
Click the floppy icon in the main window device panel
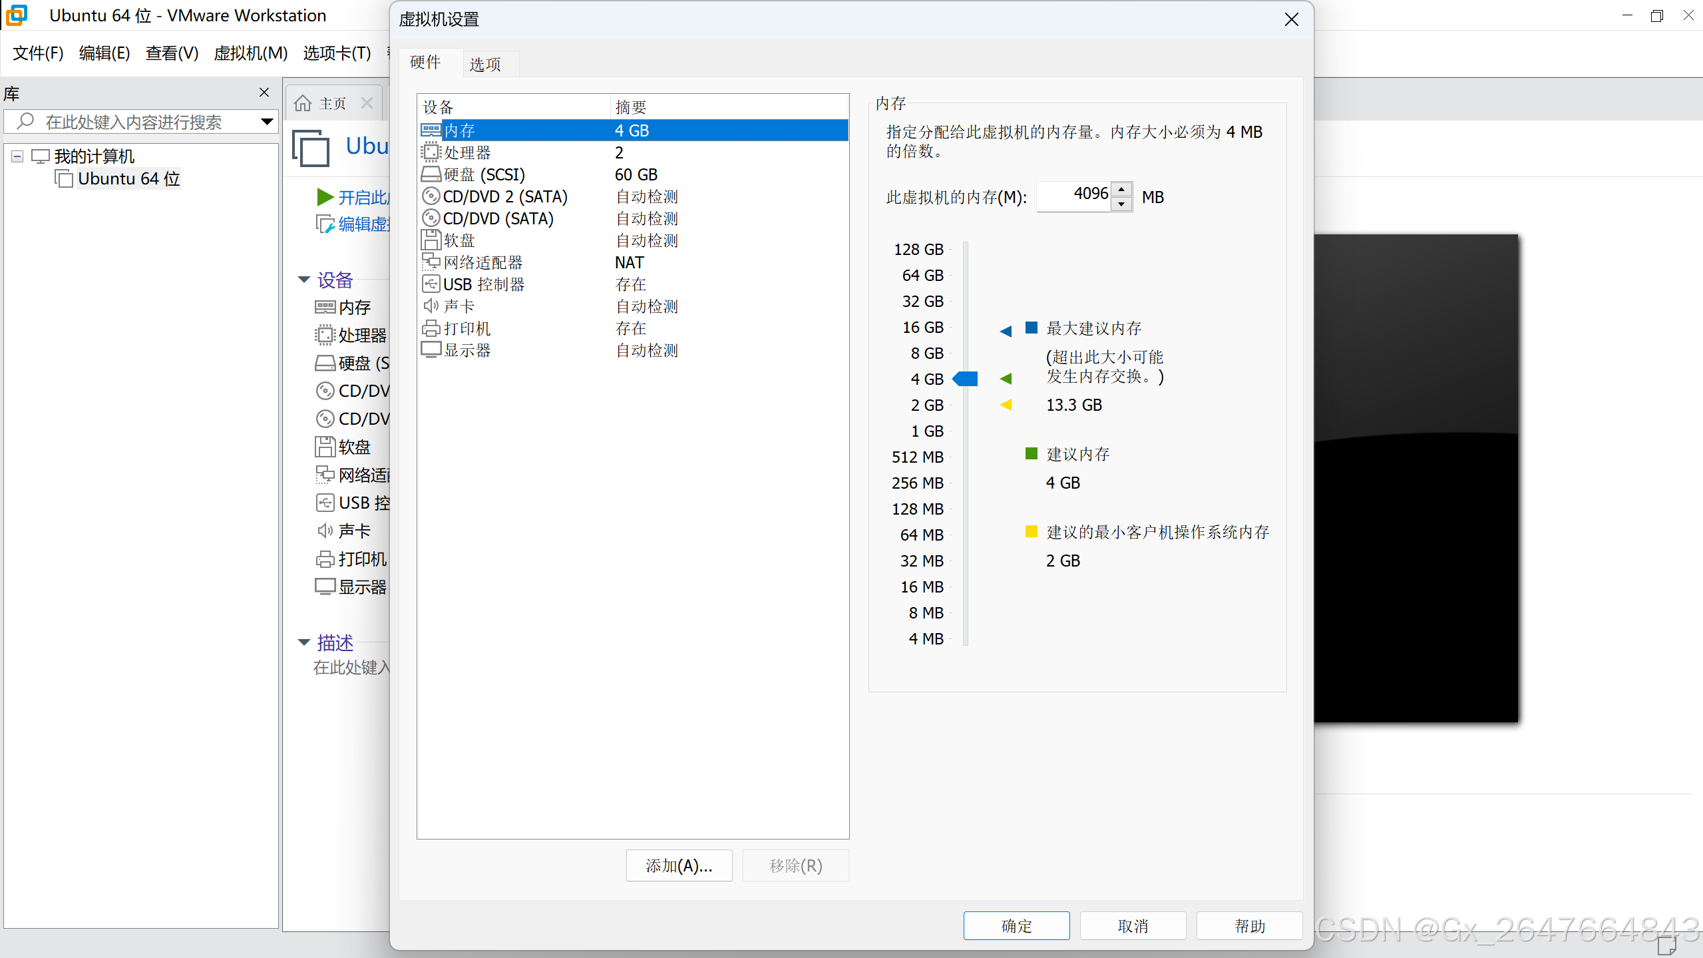325,447
